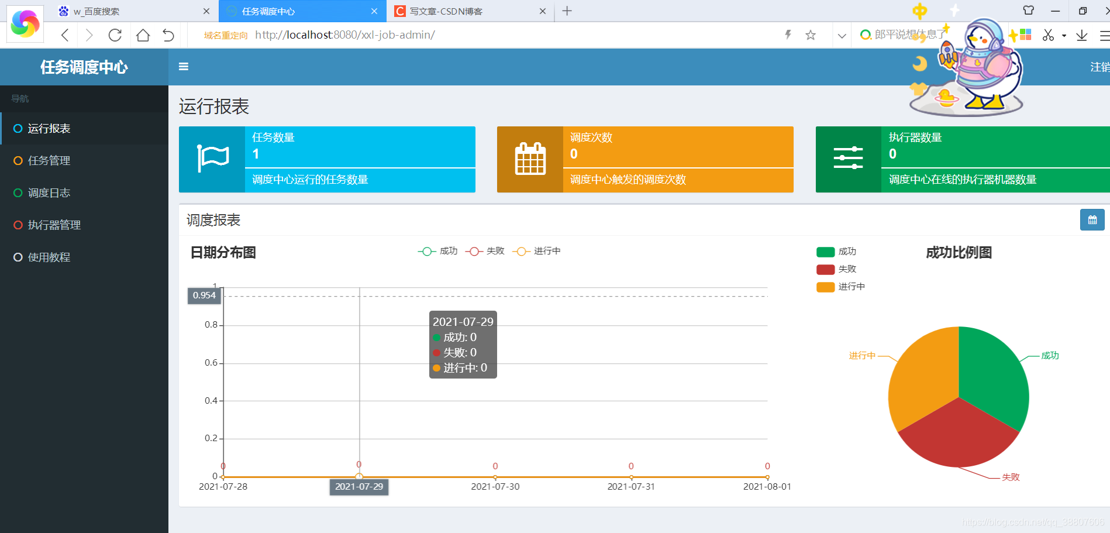The width and height of the screenshot is (1110, 533).
Task: Toggle 进行中 series in line chart legend
Action: pyautogui.click(x=536, y=251)
